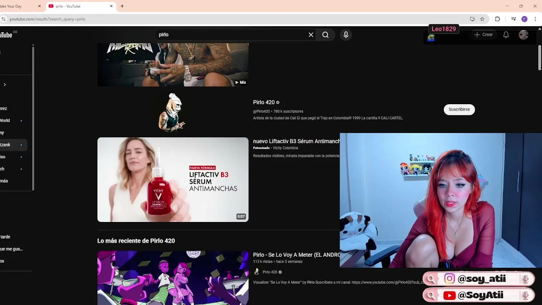The height and width of the screenshot is (305, 542).
Task: Click the '113 k vistas' video metadata text
Action: [x=278, y=262]
